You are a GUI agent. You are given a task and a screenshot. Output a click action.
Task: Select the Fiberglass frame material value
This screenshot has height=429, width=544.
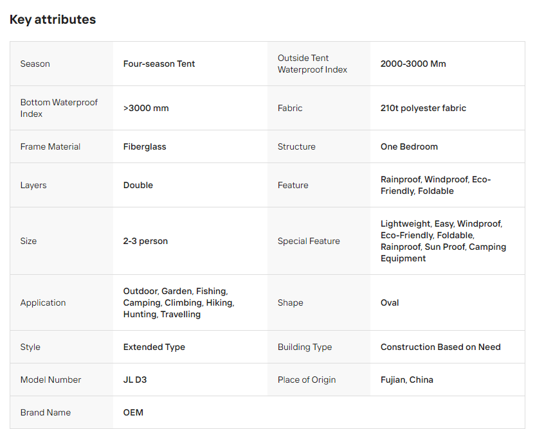[145, 146]
